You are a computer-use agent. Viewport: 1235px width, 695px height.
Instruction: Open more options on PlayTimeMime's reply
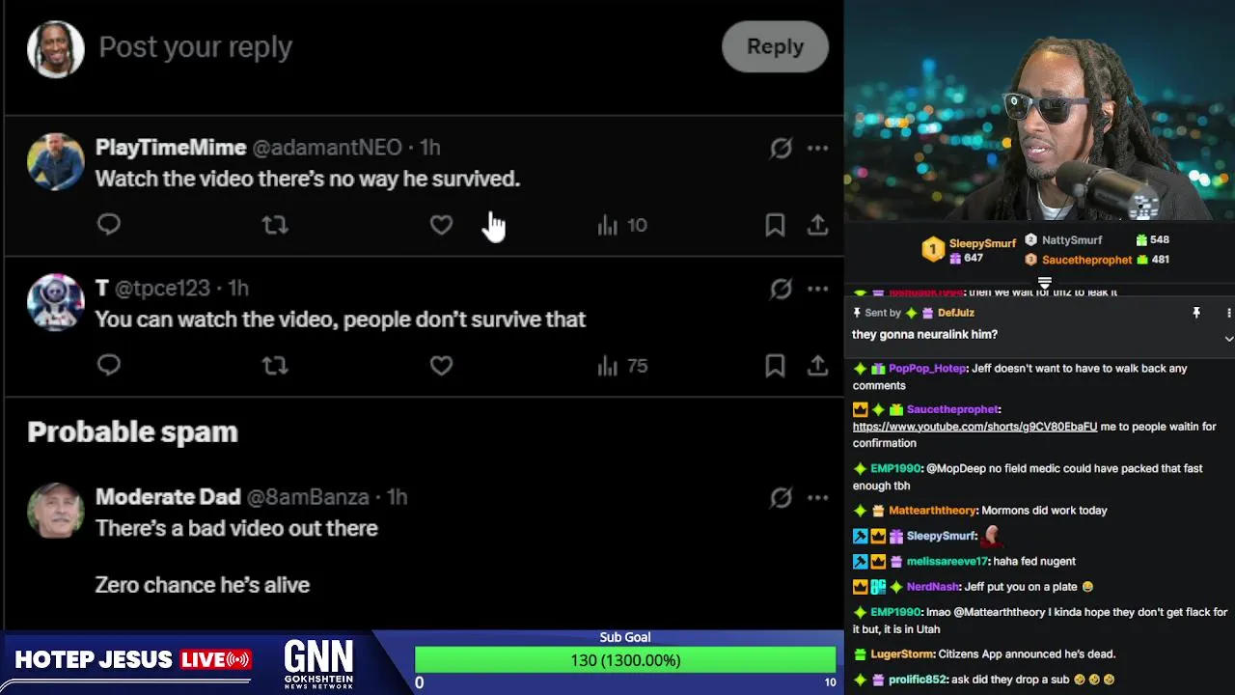[x=817, y=148]
